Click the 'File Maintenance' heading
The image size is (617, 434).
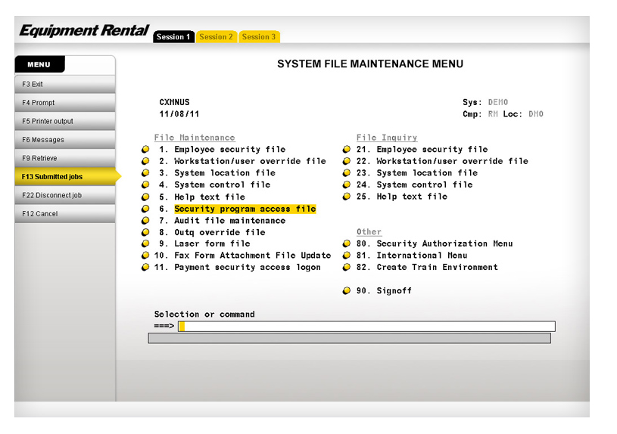[x=195, y=138]
